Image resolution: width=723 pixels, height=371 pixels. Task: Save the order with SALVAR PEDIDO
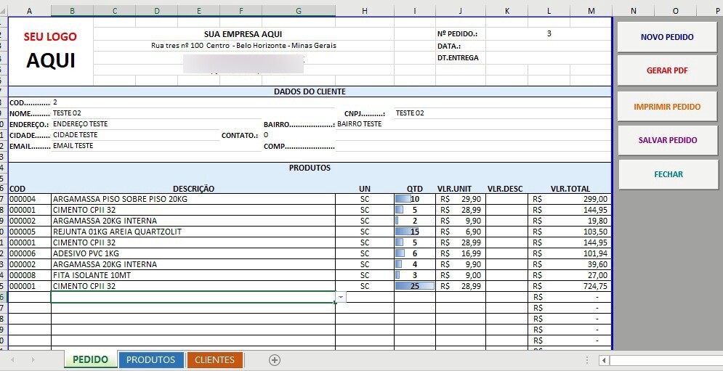[666, 140]
